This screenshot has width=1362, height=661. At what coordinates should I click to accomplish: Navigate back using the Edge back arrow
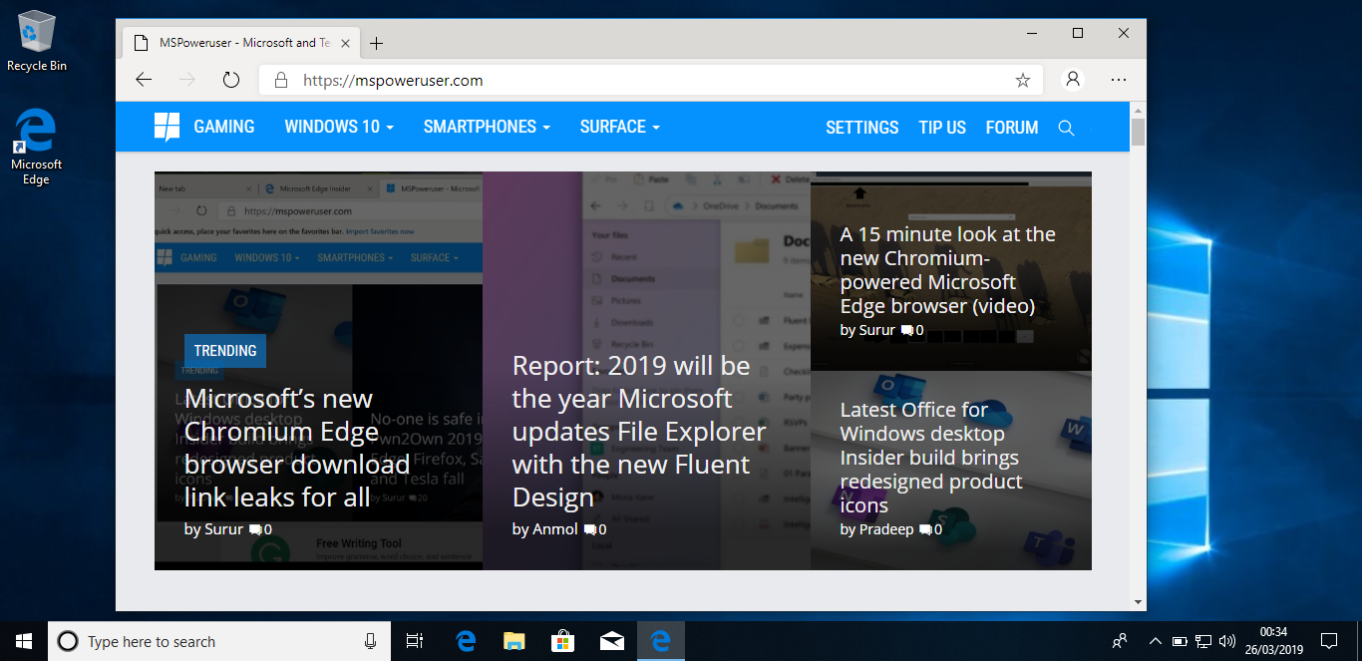click(144, 79)
